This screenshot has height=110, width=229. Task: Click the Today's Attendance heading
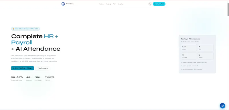pyautogui.click(x=190, y=39)
